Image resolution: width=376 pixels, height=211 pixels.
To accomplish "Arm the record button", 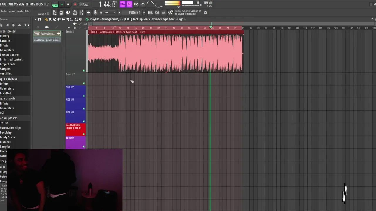I will 75,4.
